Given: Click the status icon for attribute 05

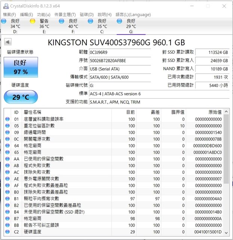Looking at the screenshot, I should pos(7,126).
